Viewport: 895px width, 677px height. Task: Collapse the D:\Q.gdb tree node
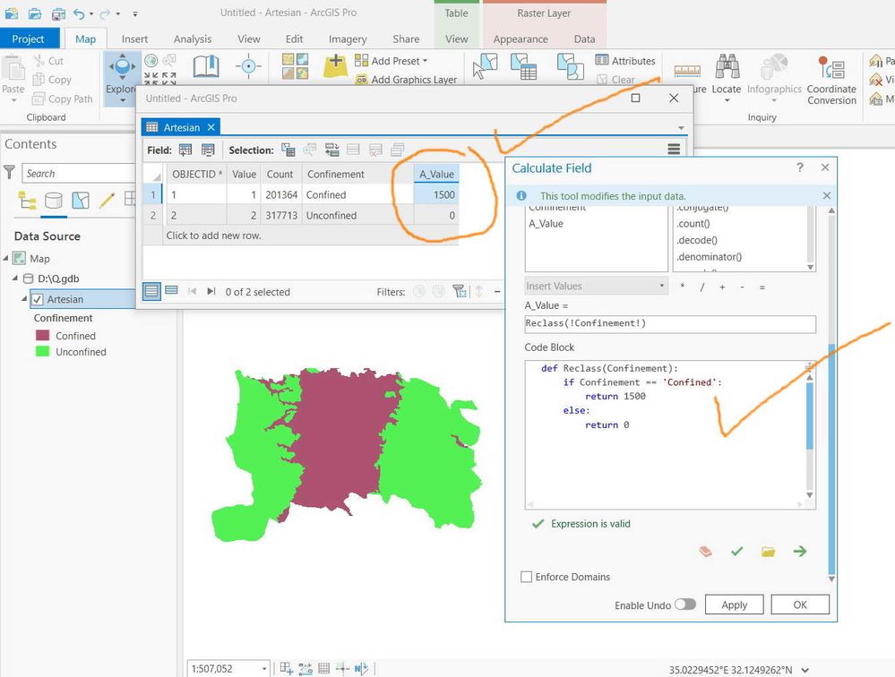coord(15,279)
